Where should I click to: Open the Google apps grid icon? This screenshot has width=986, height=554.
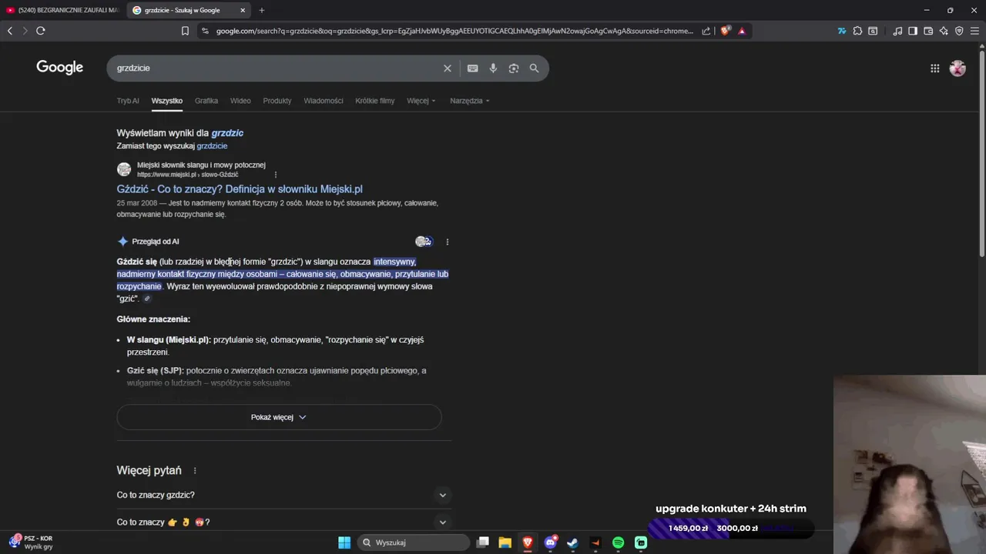point(935,68)
